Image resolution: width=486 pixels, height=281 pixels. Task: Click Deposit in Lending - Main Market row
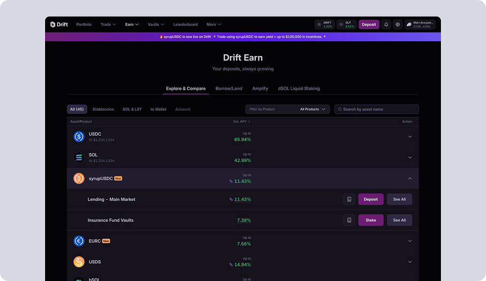pyautogui.click(x=371, y=199)
